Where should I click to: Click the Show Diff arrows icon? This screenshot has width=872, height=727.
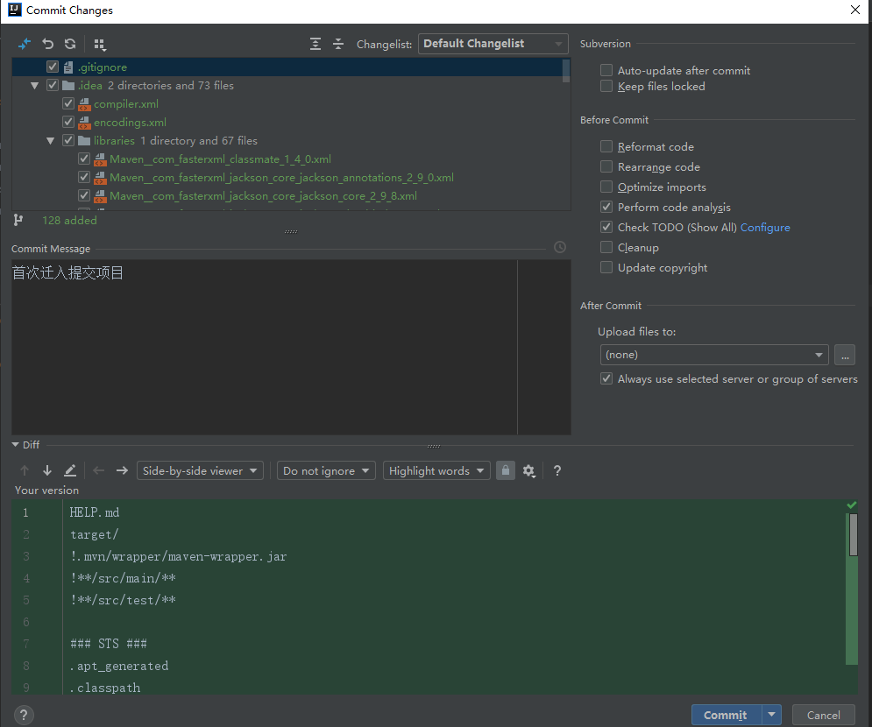pyautogui.click(x=25, y=44)
